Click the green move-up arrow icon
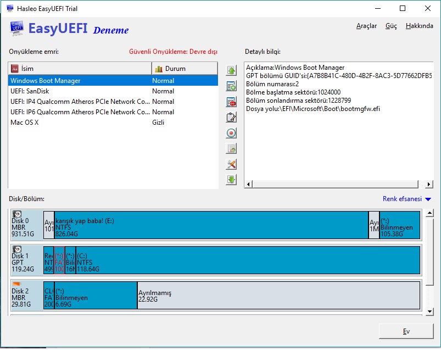Screen dimensions: 441x350 point(231,71)
